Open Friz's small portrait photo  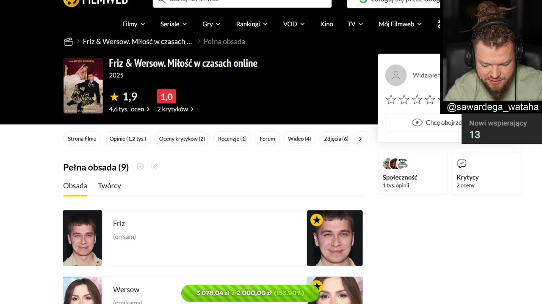[83, 238]
